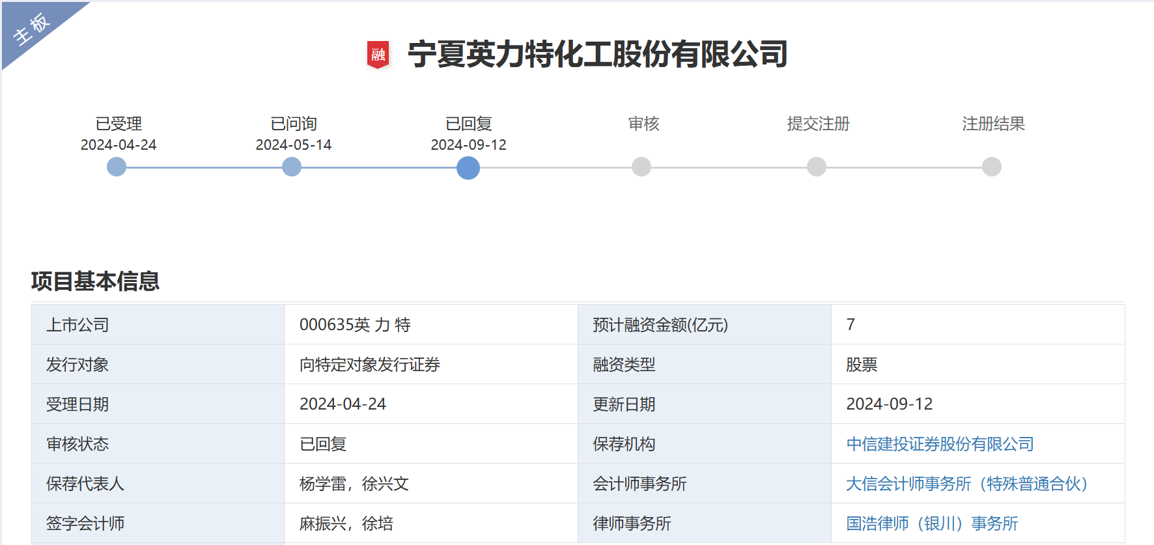Click the 审核 stage label
1154x545 pixels.
[644, 124]
